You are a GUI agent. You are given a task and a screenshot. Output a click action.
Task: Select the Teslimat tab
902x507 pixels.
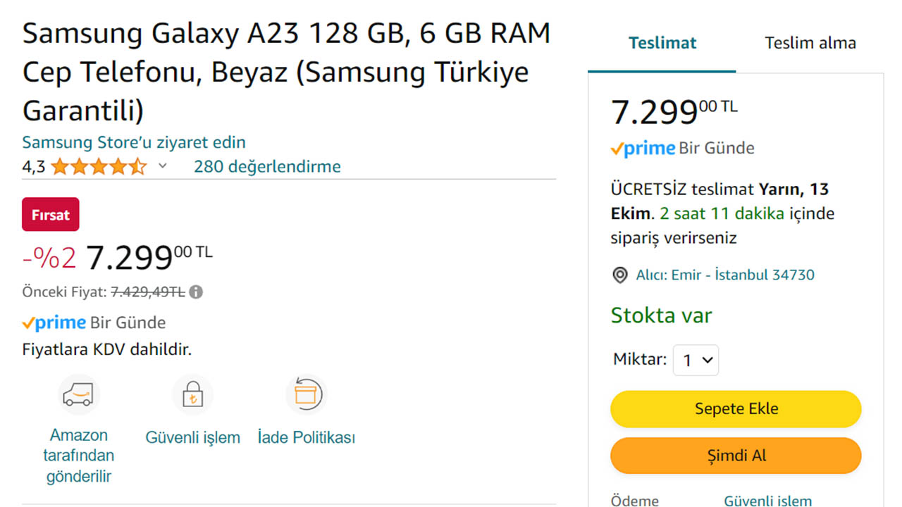pos(662,42)
